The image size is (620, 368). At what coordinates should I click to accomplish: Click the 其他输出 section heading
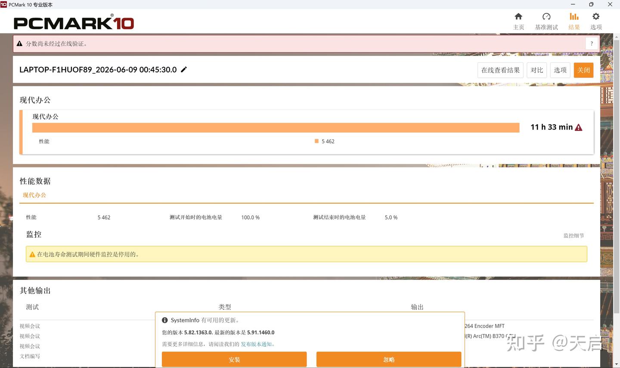click(35, 291)
